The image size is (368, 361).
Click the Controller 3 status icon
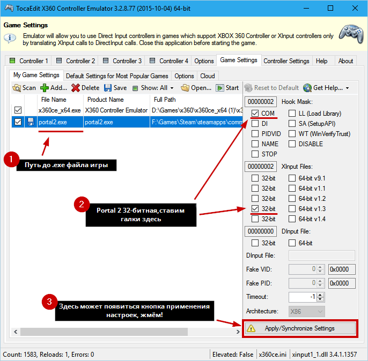(x=106, y=61)
